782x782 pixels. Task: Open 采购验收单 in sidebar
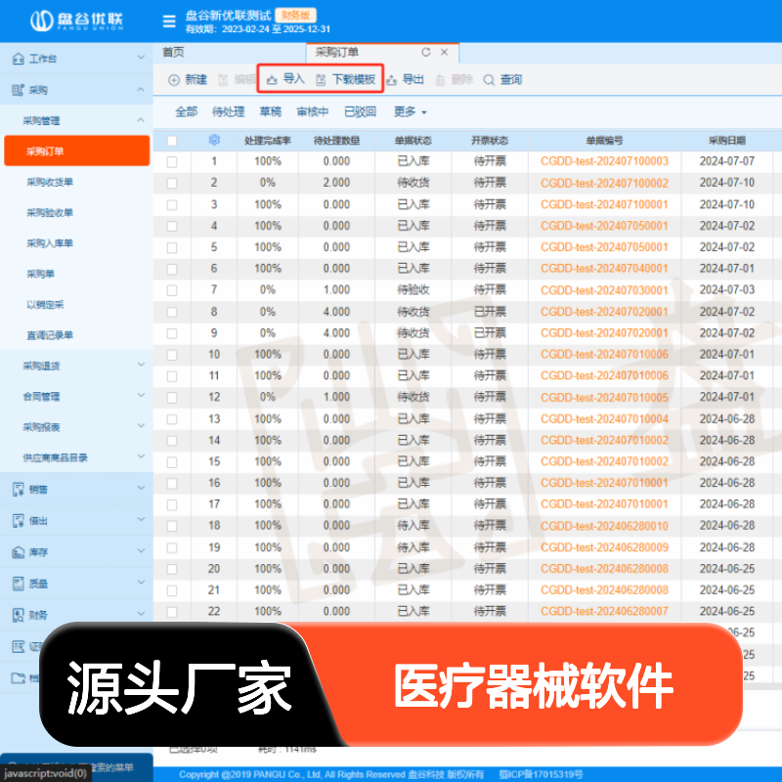tap(50, 213)
